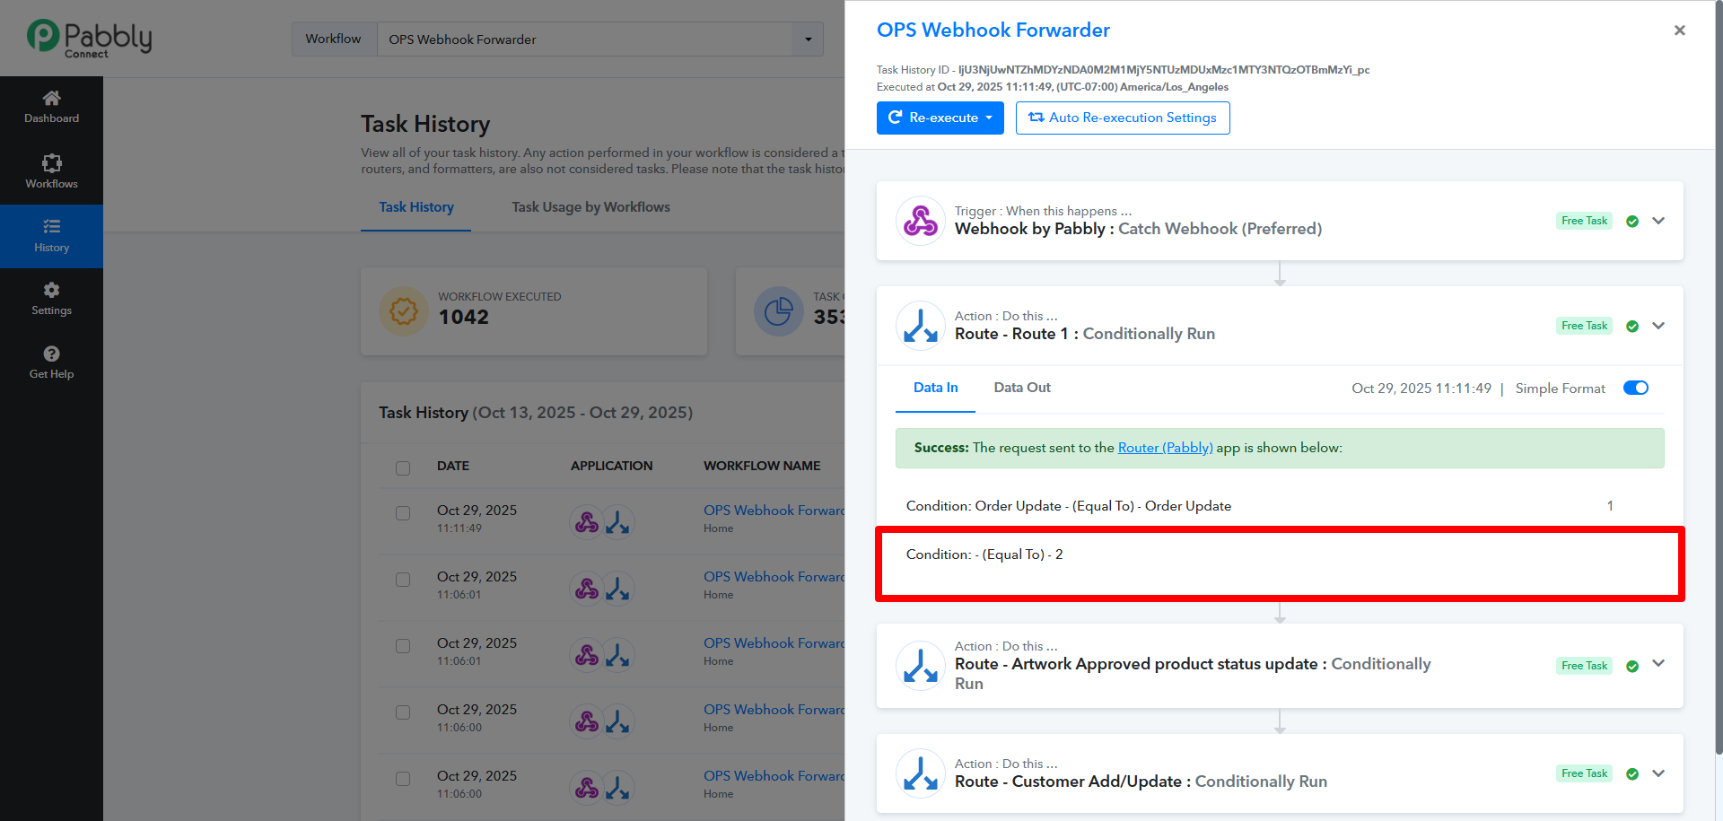
Task: Open Dashboard from the sidebar
Action: click(x=51, y=107)
